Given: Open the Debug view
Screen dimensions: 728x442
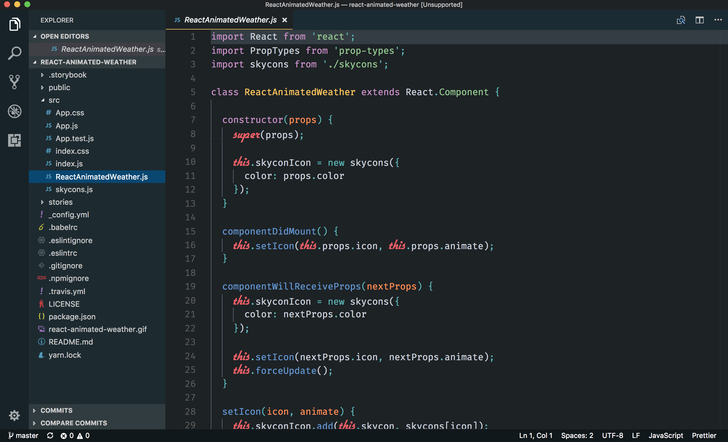Looking at the screenshot, I should click(14, 111).
